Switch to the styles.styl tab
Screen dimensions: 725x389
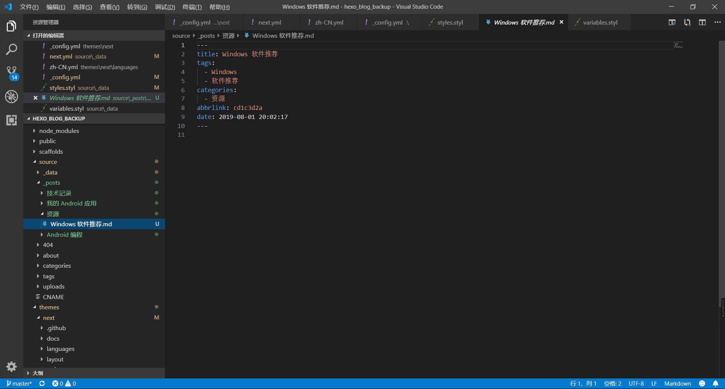[x=450, y=23]
